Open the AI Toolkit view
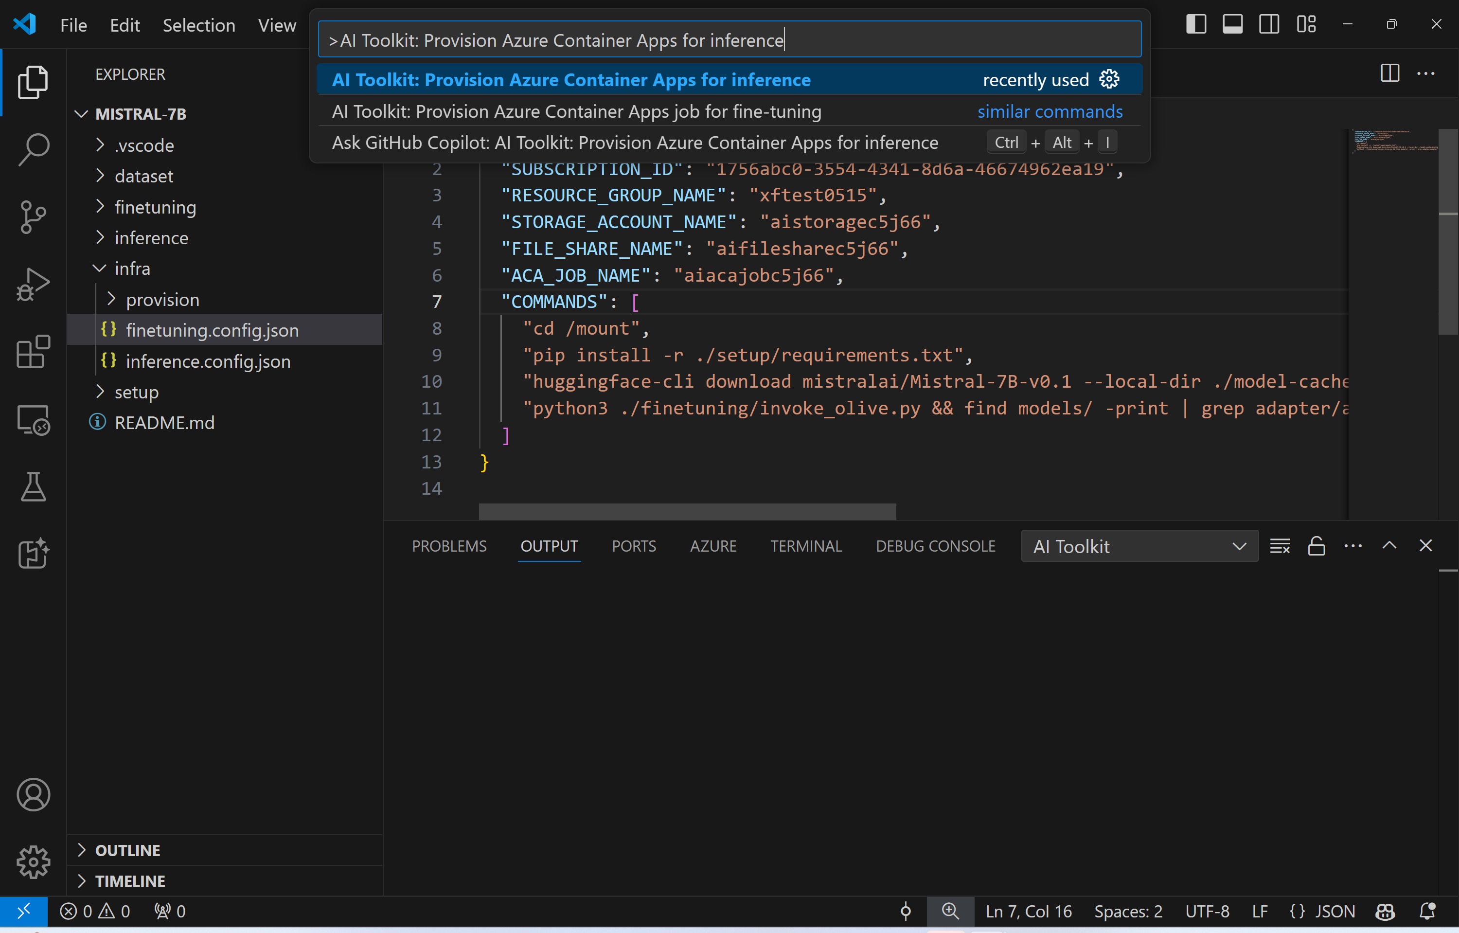Image resolution: width=1459 pixels, height=933 pixels. 33,554
